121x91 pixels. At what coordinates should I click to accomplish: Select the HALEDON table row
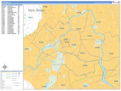10,25
